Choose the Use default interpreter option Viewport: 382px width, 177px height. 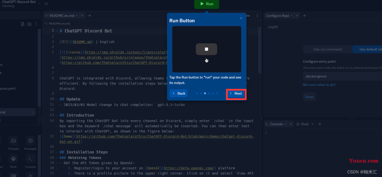367,49
